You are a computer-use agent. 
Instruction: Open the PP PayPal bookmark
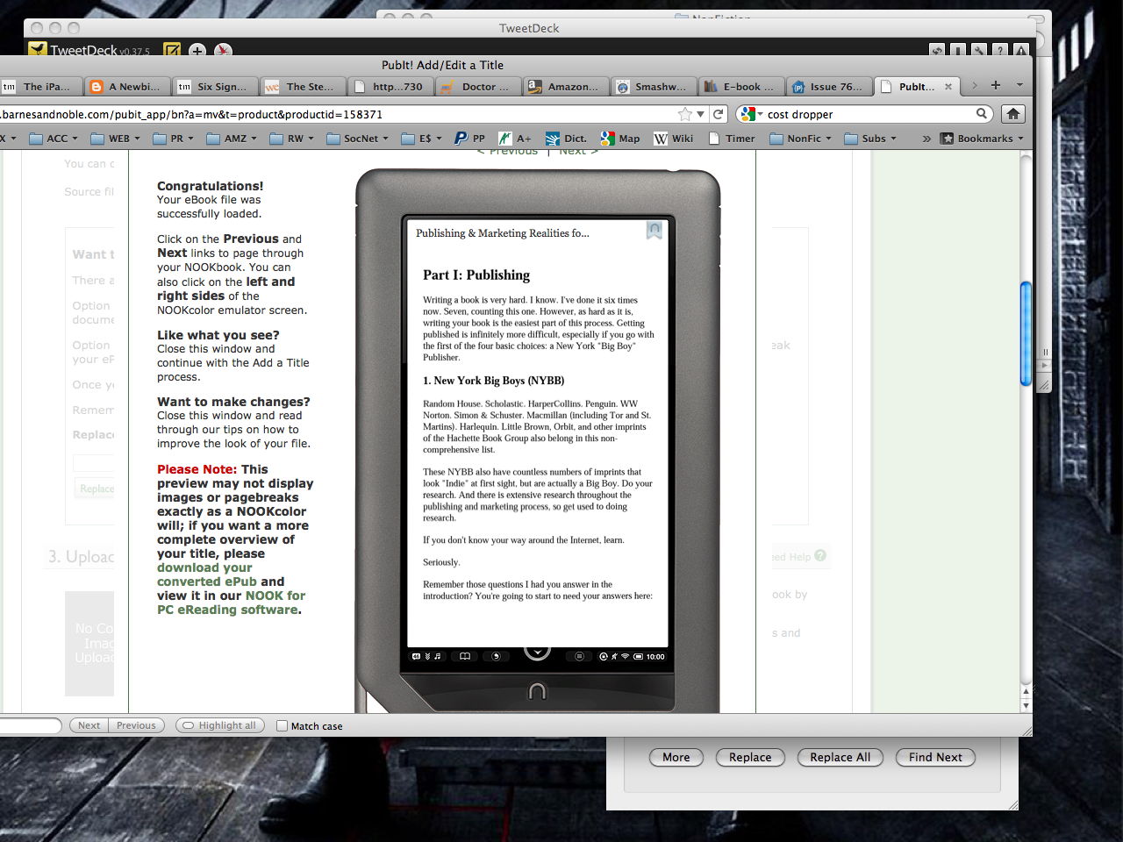[x=469, y=139]
